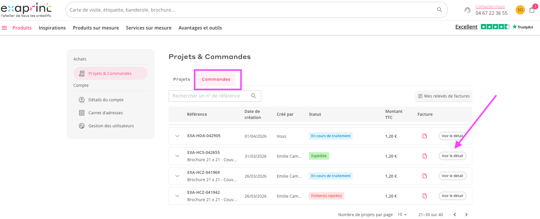Open Inspirations in the navigation menu
The width and height of the screenshot is (540, 219).
click(52, 28)
